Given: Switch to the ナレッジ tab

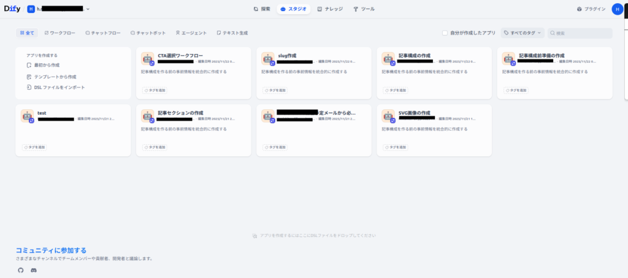Looking at the screenshot, I should (x=330, y=9).
